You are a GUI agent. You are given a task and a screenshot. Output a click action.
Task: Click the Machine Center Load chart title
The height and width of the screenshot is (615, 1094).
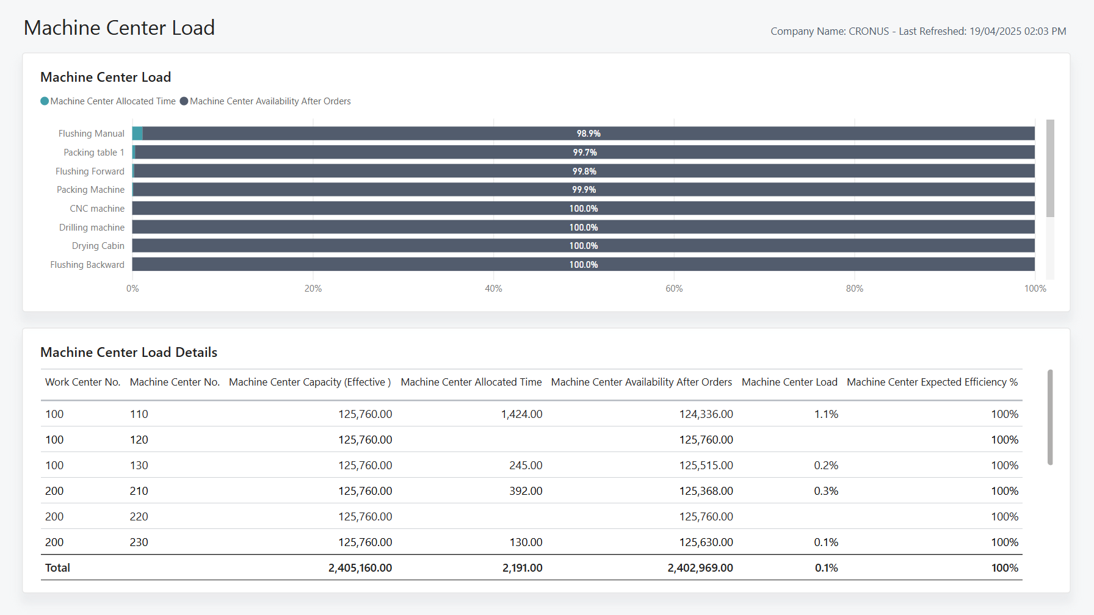(x=105, y=77)
